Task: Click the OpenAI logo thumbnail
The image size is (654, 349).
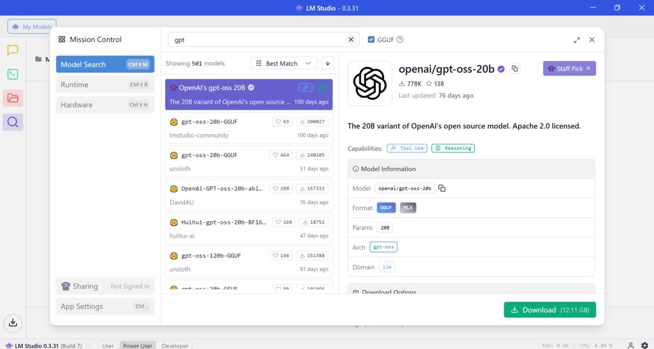Action: 370,83
